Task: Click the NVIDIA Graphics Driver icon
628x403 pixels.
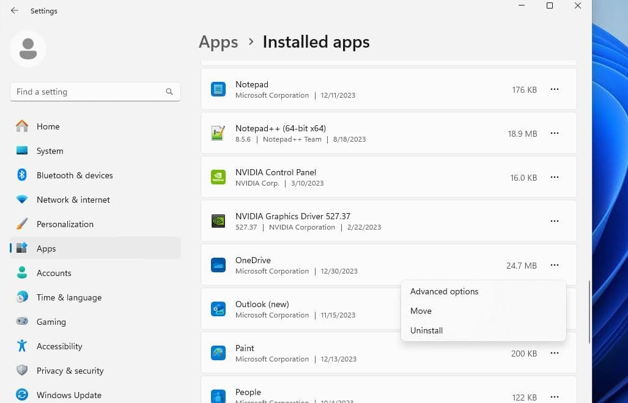Action: click(218, 221)
